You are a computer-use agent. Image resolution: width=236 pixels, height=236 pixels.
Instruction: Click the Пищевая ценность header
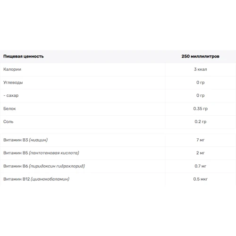[x=24, y=56]
